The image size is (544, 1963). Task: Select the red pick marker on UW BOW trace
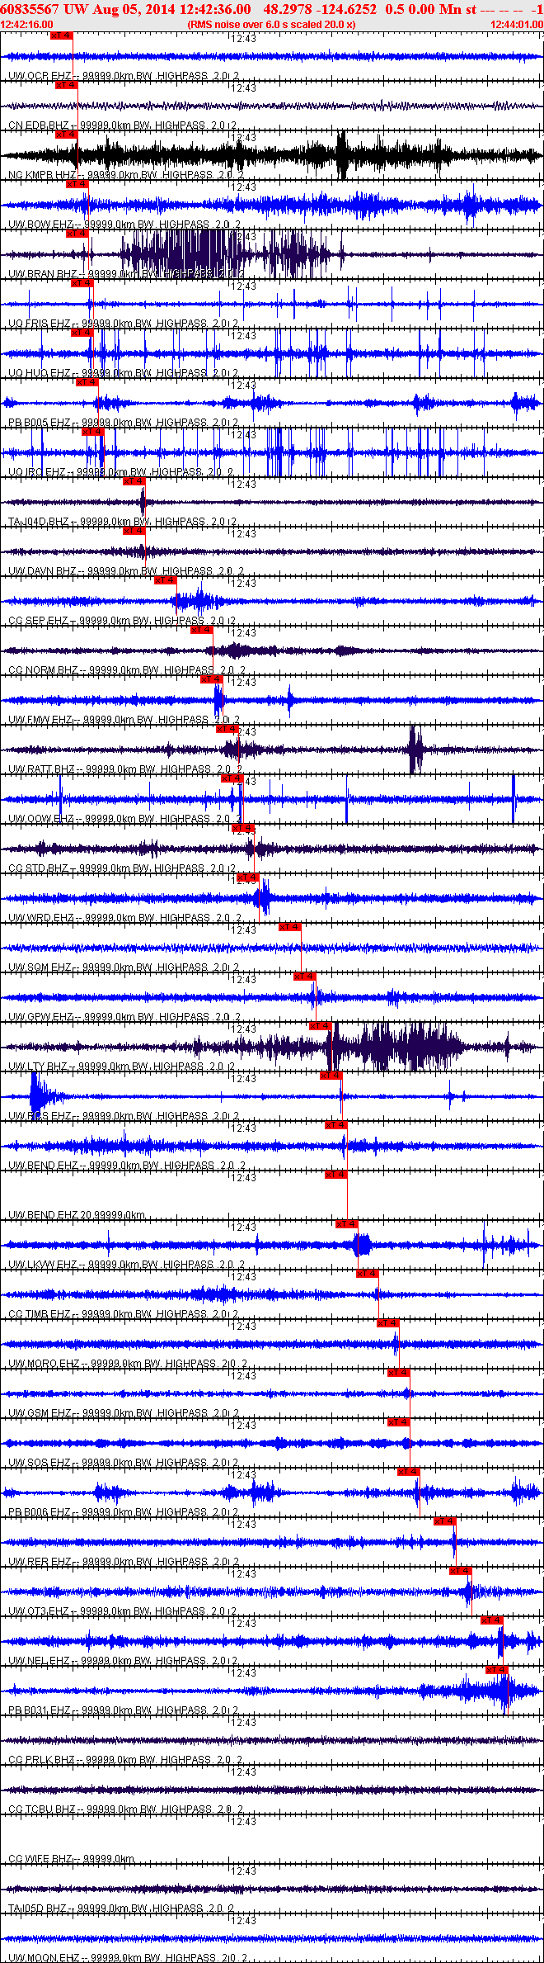77,184
